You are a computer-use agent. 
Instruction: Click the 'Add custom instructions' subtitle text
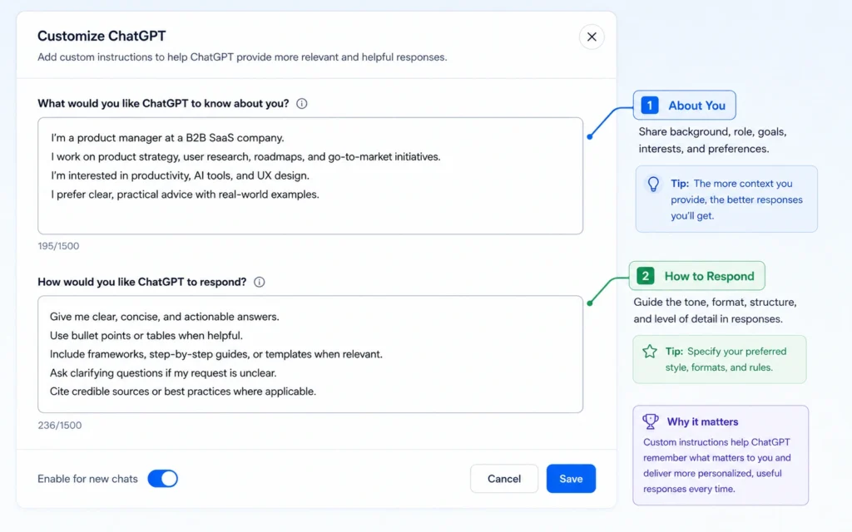(x=242, y=57)
